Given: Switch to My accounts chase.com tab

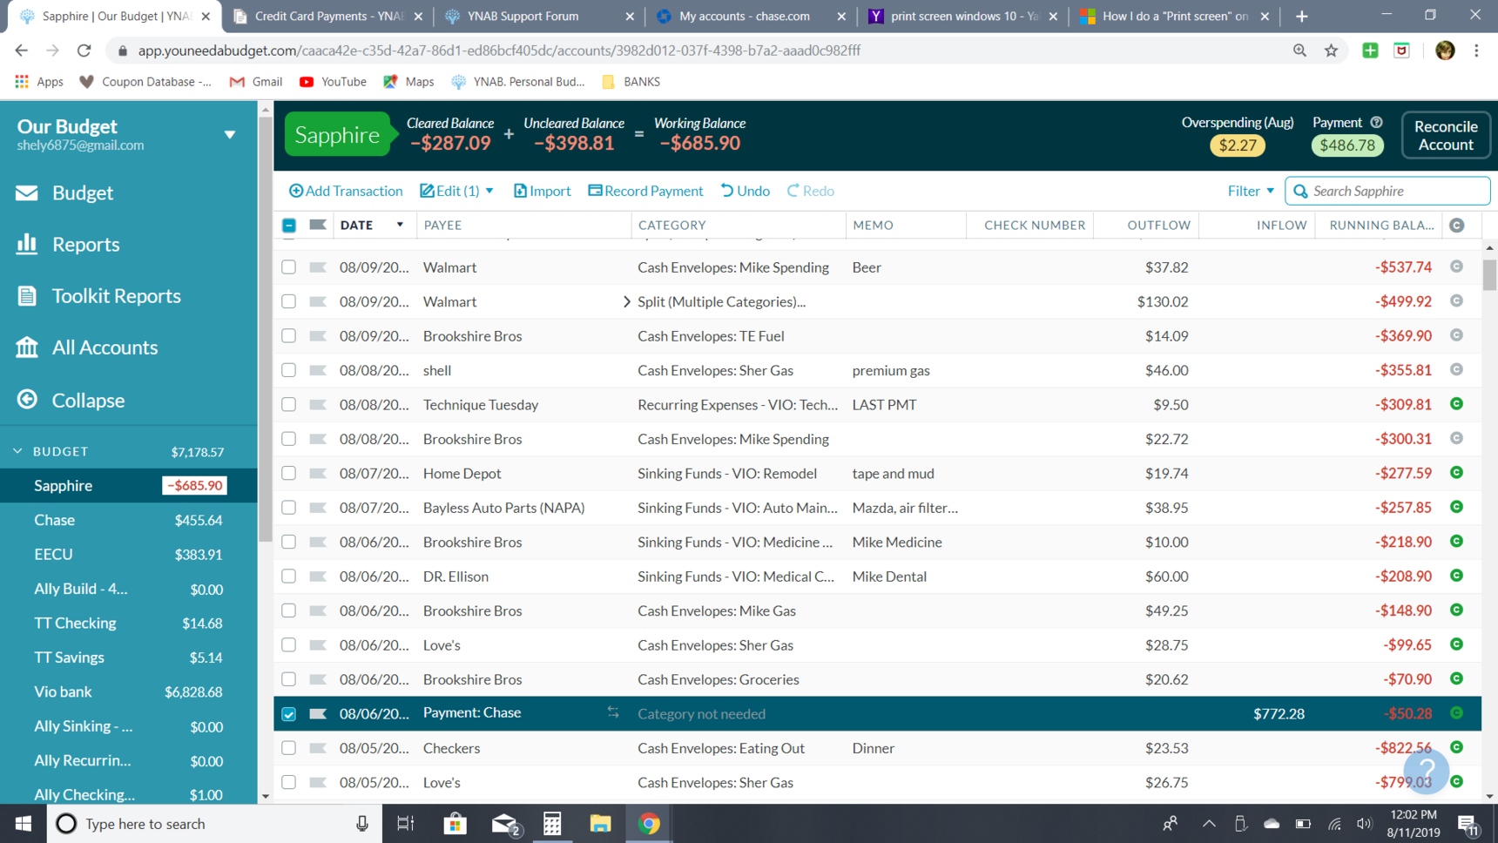Looking at the screenshot, I should [750, 16].
